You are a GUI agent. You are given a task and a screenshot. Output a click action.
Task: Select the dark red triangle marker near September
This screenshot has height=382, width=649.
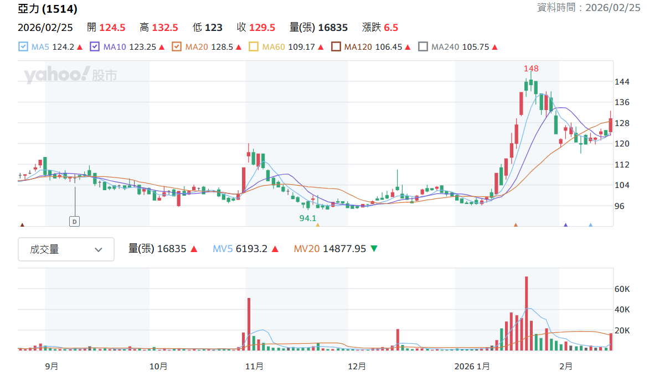click(22, 225)
